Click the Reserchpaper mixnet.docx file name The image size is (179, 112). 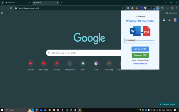145,41
